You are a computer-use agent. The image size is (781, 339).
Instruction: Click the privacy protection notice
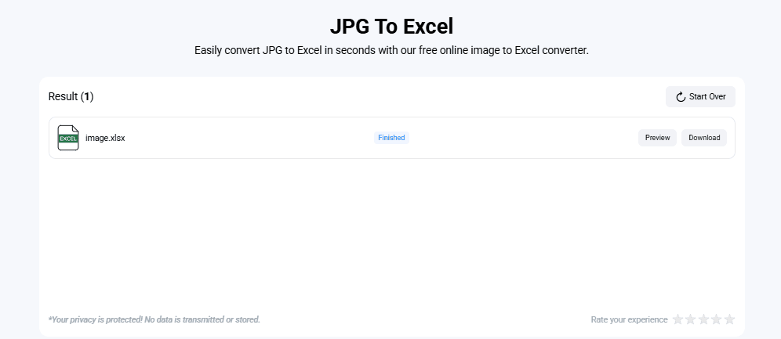point(154,319)
